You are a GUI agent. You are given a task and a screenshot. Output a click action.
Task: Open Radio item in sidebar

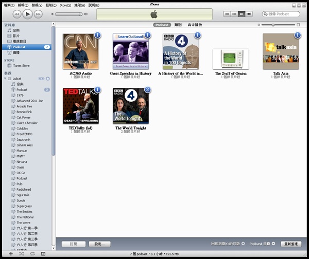pos(27,52)
